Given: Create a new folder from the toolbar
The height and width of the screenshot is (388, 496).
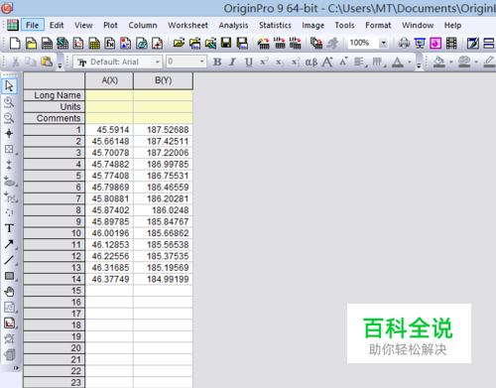Looking at the screenshot, I should (31, 43).
